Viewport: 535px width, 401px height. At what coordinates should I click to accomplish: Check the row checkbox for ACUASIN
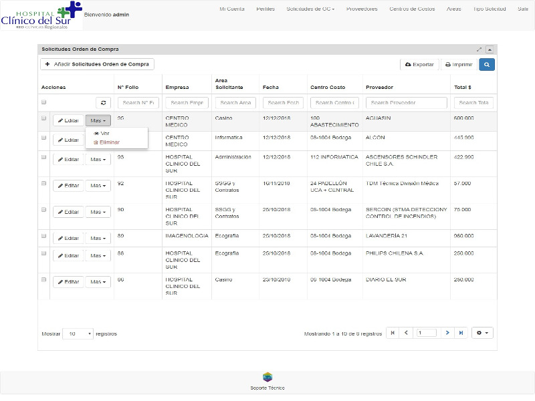[x=44, y=118]
